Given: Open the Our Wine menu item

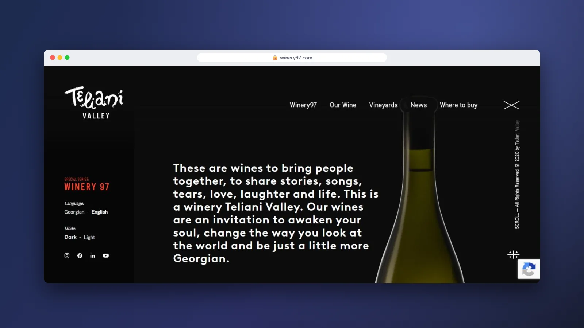Looking at the screenshot, I should click(x=343, y=105).
